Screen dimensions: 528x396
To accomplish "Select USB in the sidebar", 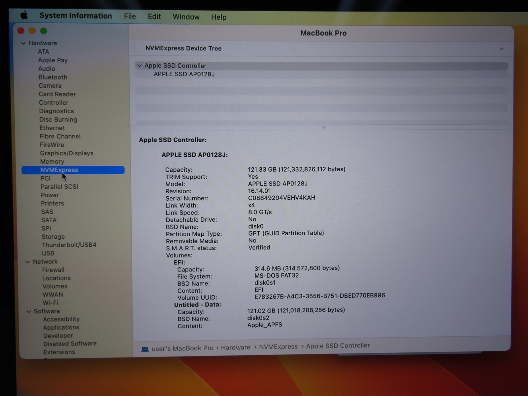I will (x=48, y=253).
